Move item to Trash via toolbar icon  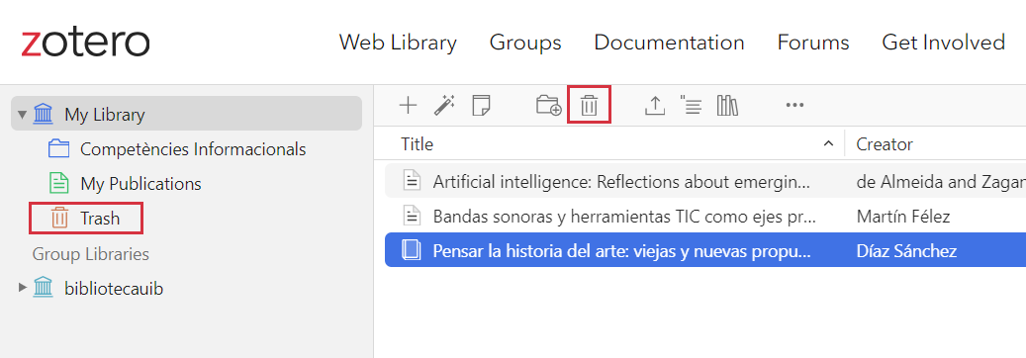(x=590, y=105)
